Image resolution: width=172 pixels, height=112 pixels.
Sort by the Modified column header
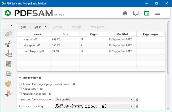click(x=122, y=34)
